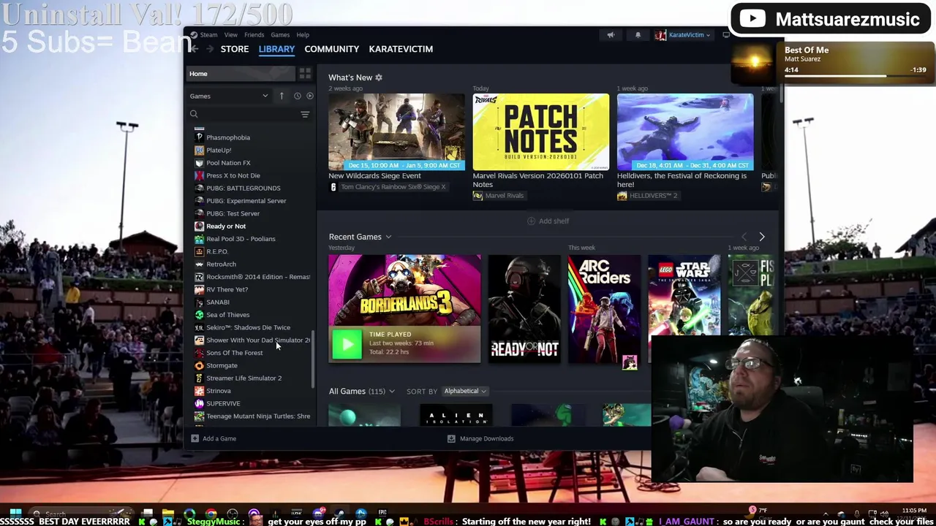Image resolution: width=936 pixels, height=526 pixels.
Task: Select the ARC Raiders recent game cover
Action: click(604, 308)
